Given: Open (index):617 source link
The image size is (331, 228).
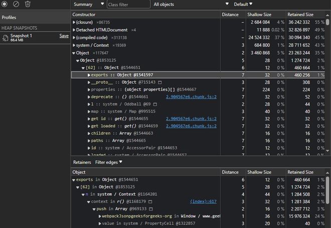Looking at the screenshot, I should [x=203, y=201].
